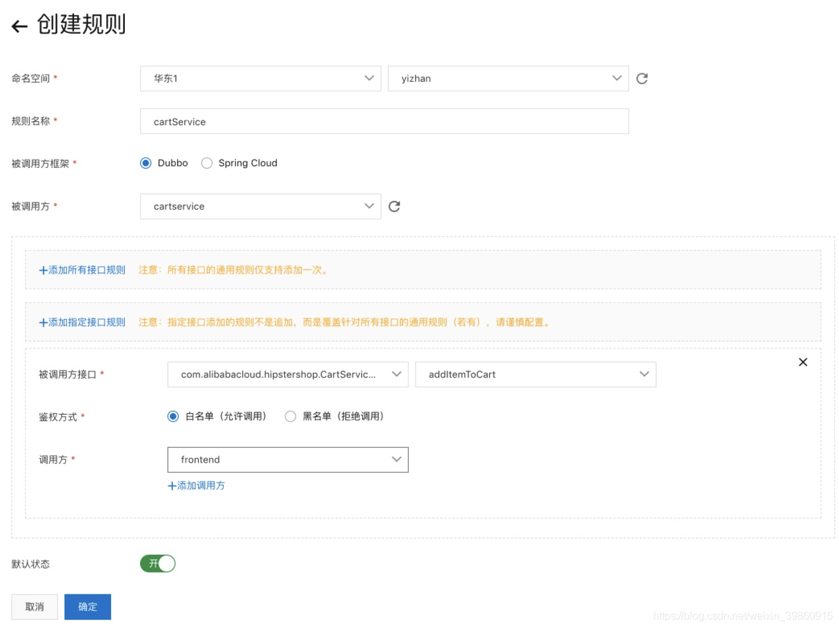The height and width of the screenshot is (628, 839).
Task: Click the 取消 cancel button
Action: [34, 607]
